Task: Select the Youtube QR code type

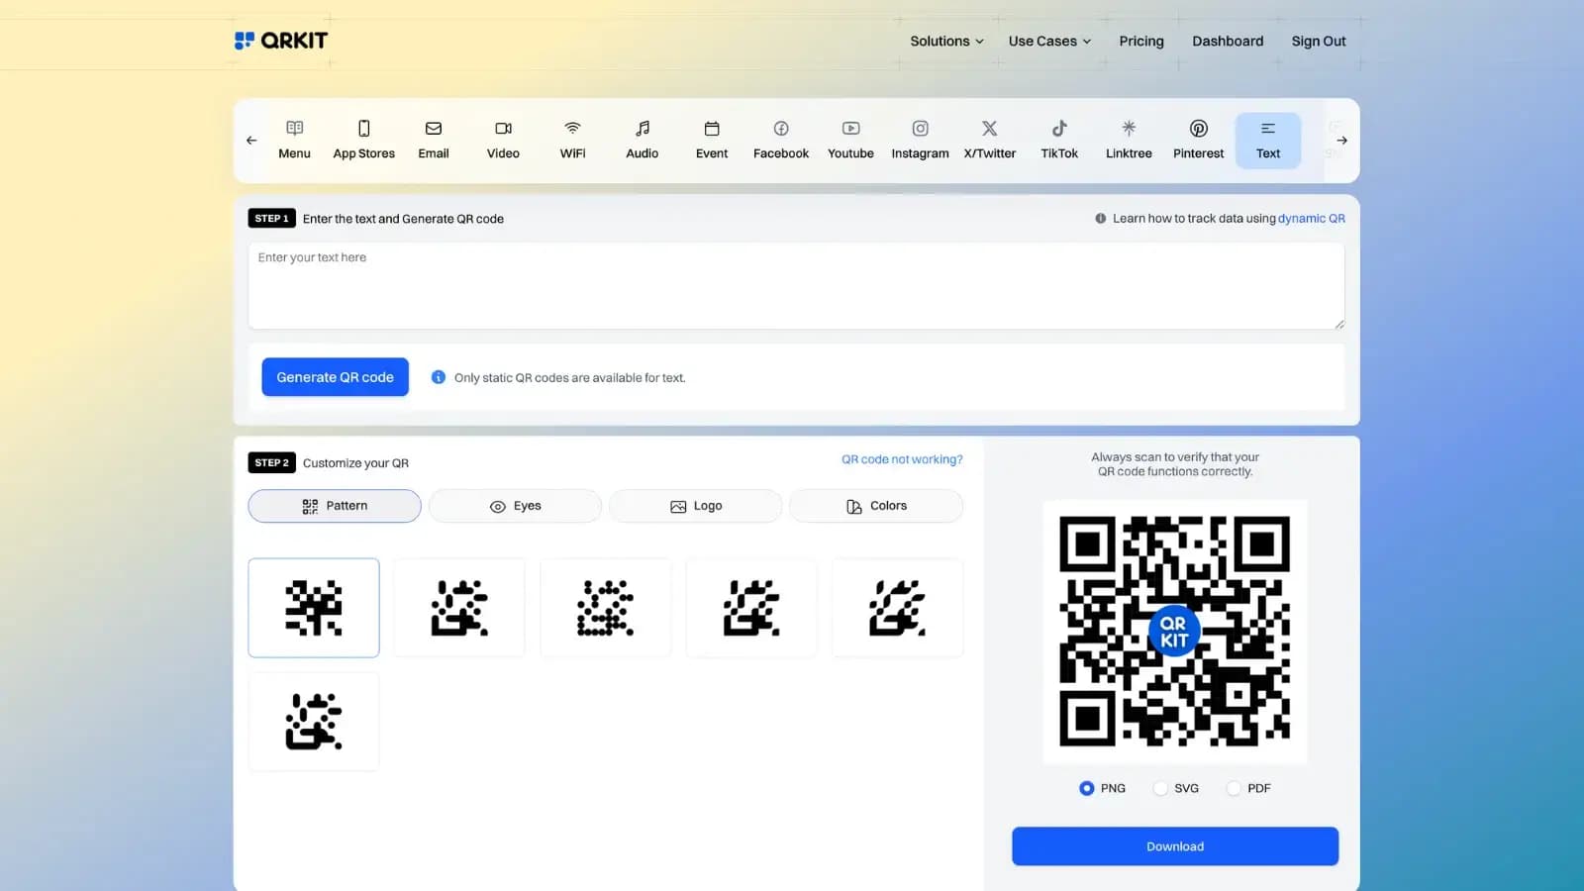Action: (x=850, y=139)
